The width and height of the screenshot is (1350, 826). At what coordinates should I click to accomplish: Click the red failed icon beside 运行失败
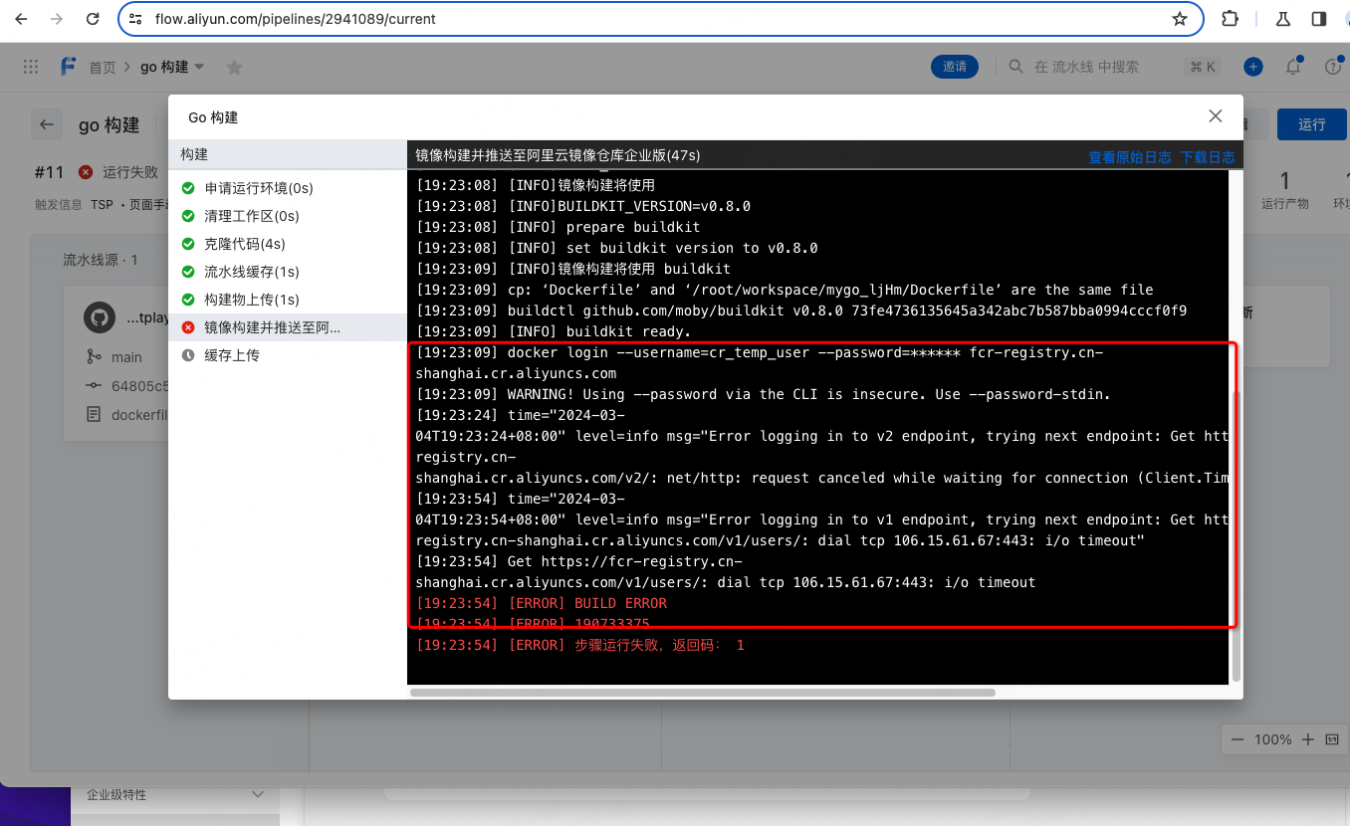[x=86, y=172]
